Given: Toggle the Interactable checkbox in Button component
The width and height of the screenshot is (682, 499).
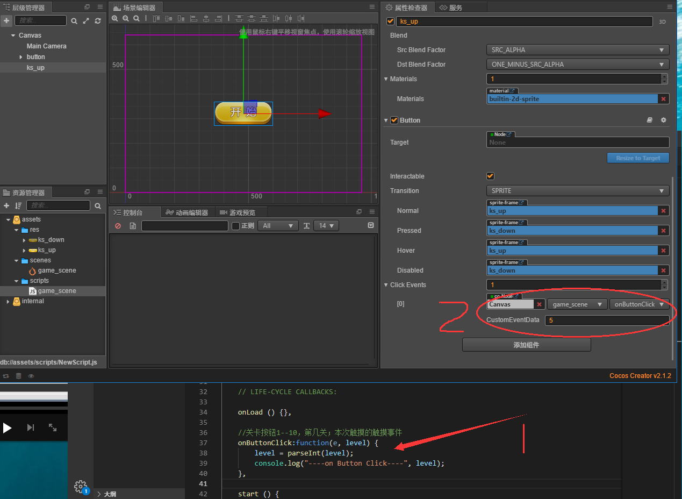Looking at the screenshot, I should 490,176.
